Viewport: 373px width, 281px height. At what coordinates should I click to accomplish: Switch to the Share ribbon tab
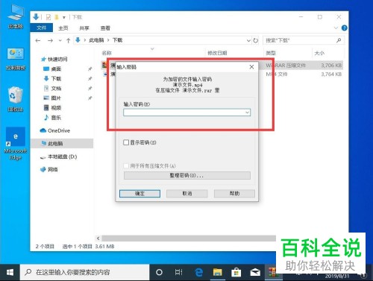pos(84,28)
